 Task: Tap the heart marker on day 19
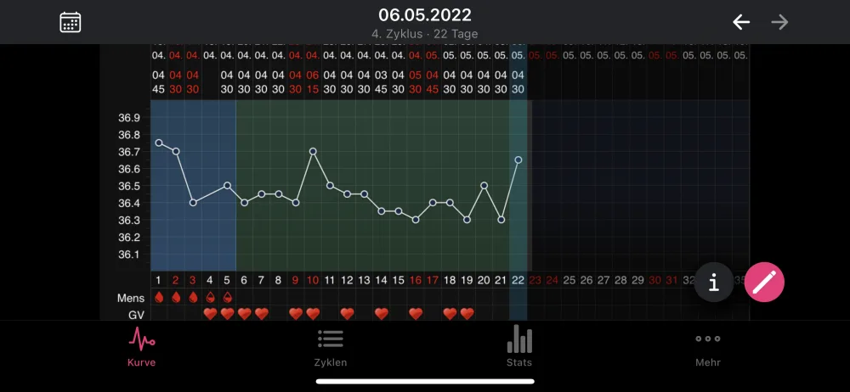(x=467, y=313)
